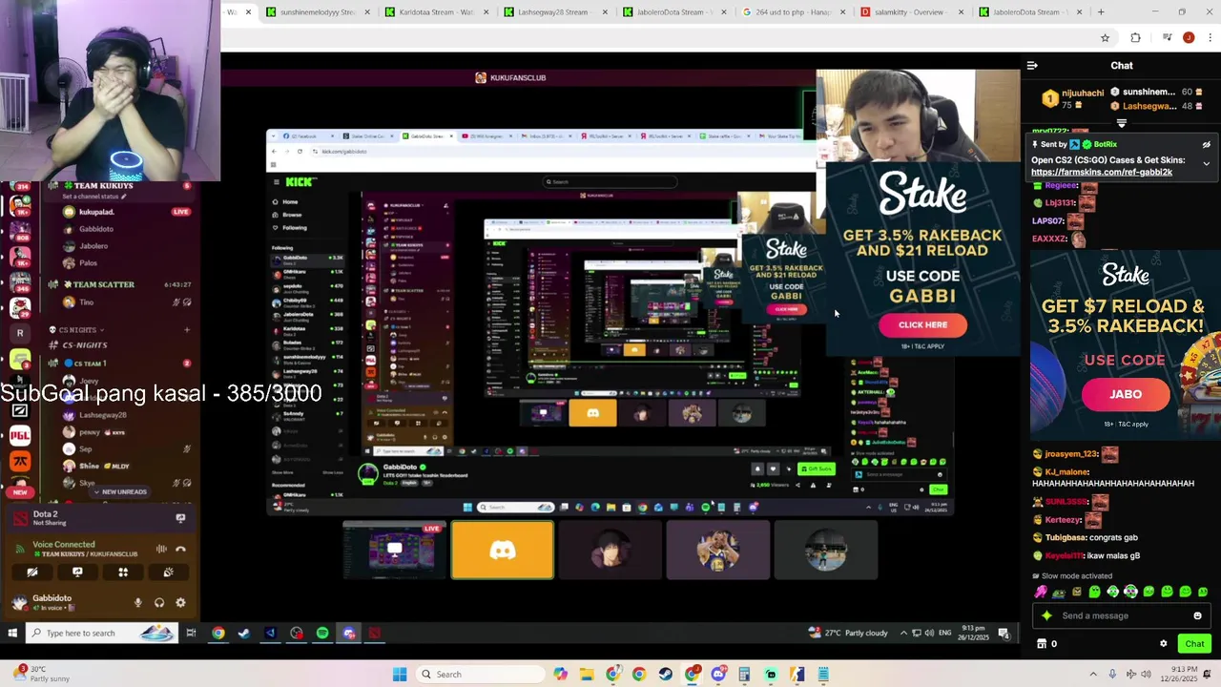Click Windows 11 taskbar Search field

pos(480,675)
